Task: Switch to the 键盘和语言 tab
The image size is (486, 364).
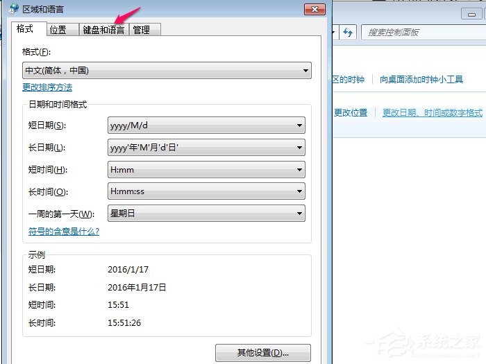Action: click(103, 30)
